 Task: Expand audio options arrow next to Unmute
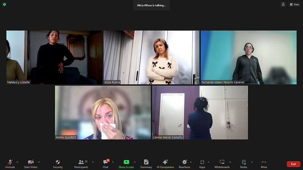(x=17, y=162)
